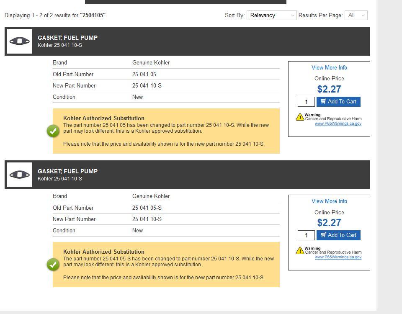Click the second GASKET, FUEL PUMP title
The image size is (402, 314).
pyautogui.click(x=67, y=171)
